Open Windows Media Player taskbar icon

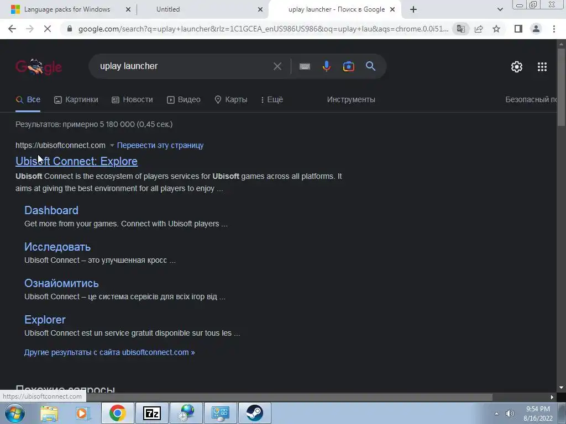(x=83, y=413)
